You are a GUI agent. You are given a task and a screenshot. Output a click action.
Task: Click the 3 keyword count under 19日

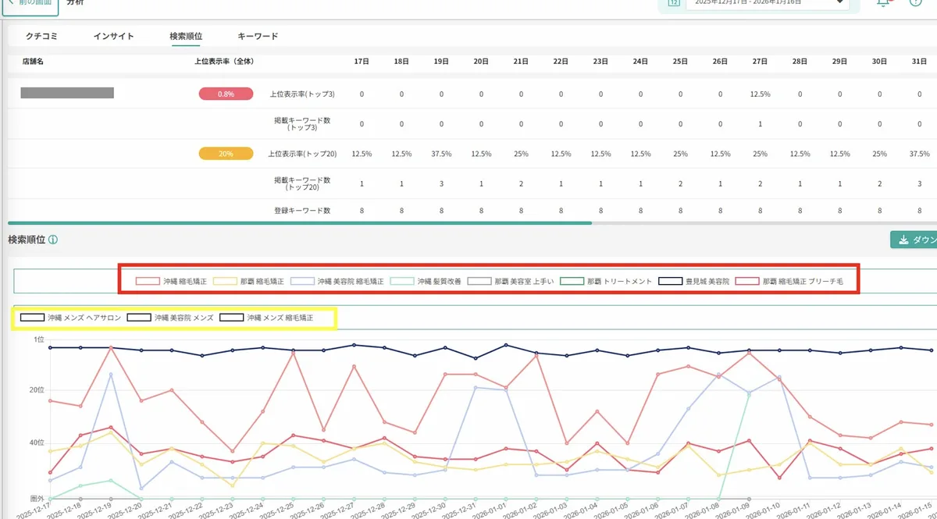tap(440, 183)
